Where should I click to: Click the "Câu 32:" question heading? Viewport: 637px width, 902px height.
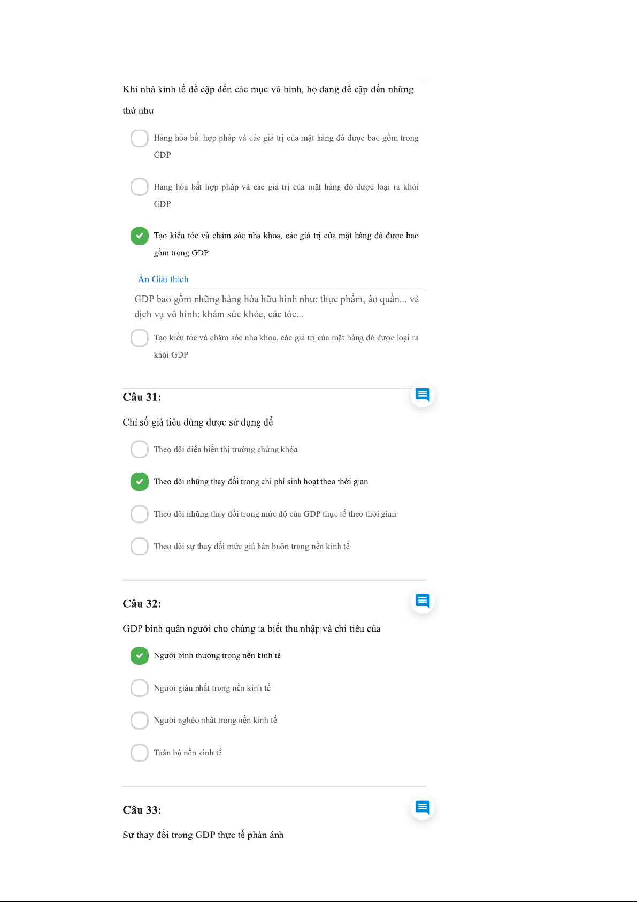click(142, 604)
